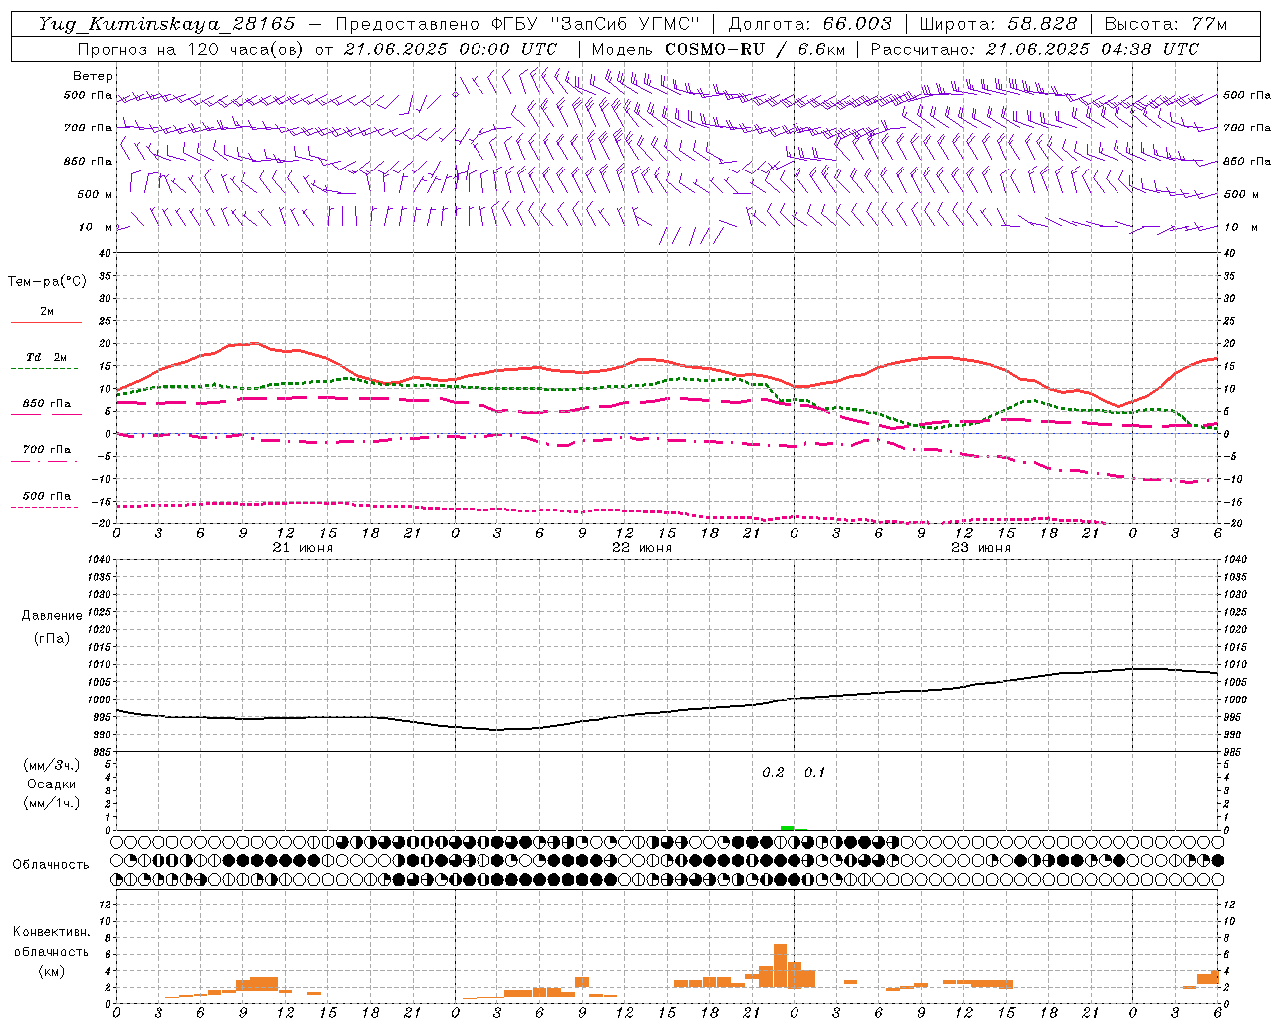Click the 10 м wind level label on left axis
This screenshot has width=1276, height=1021.
[96, 227]
